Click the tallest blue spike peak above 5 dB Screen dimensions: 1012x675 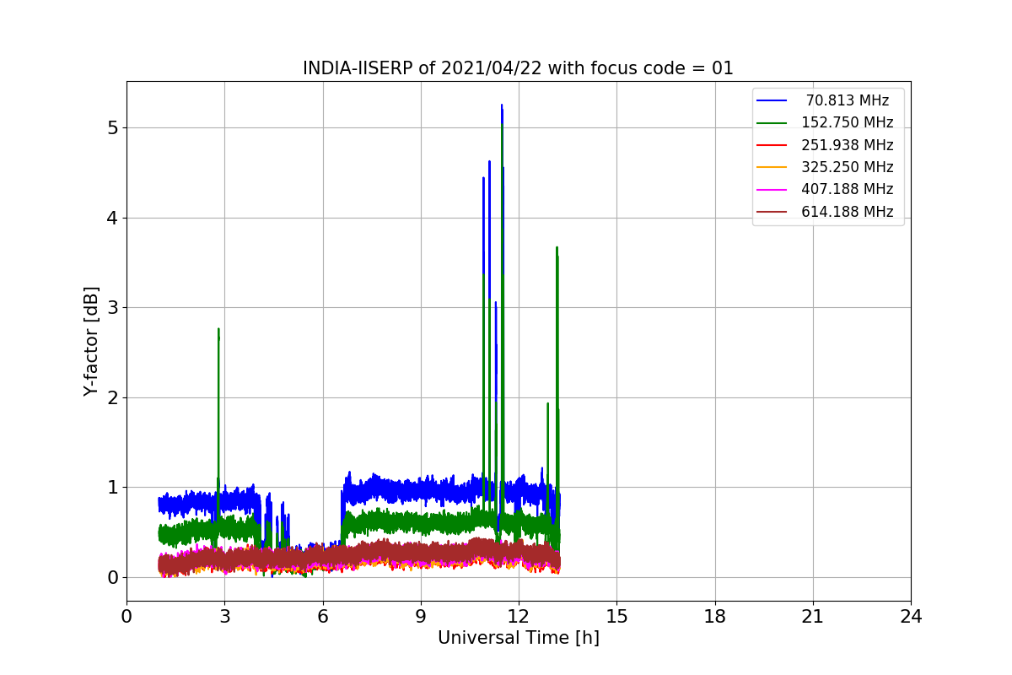coord(502,105)
